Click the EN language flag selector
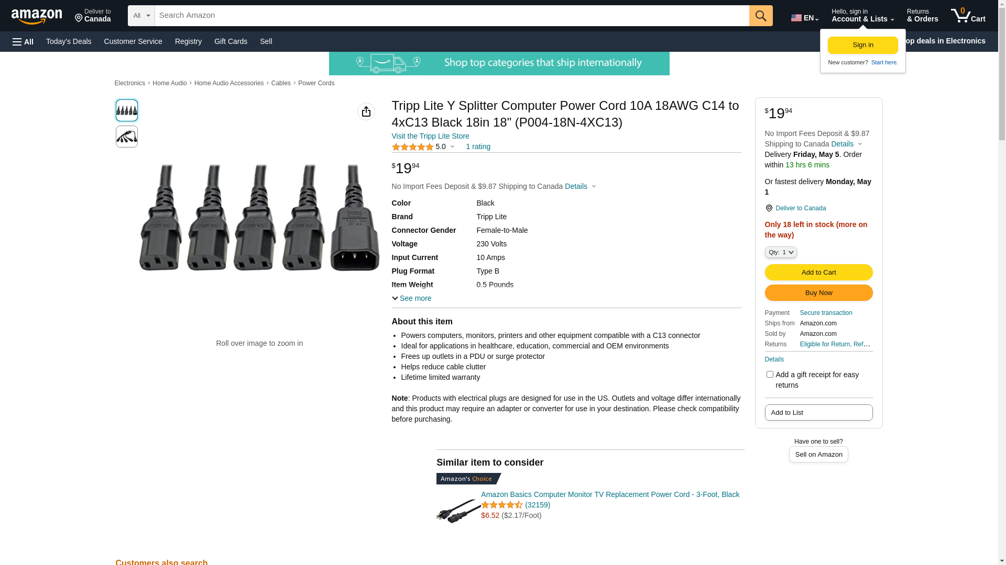 [x=804, y=18]
